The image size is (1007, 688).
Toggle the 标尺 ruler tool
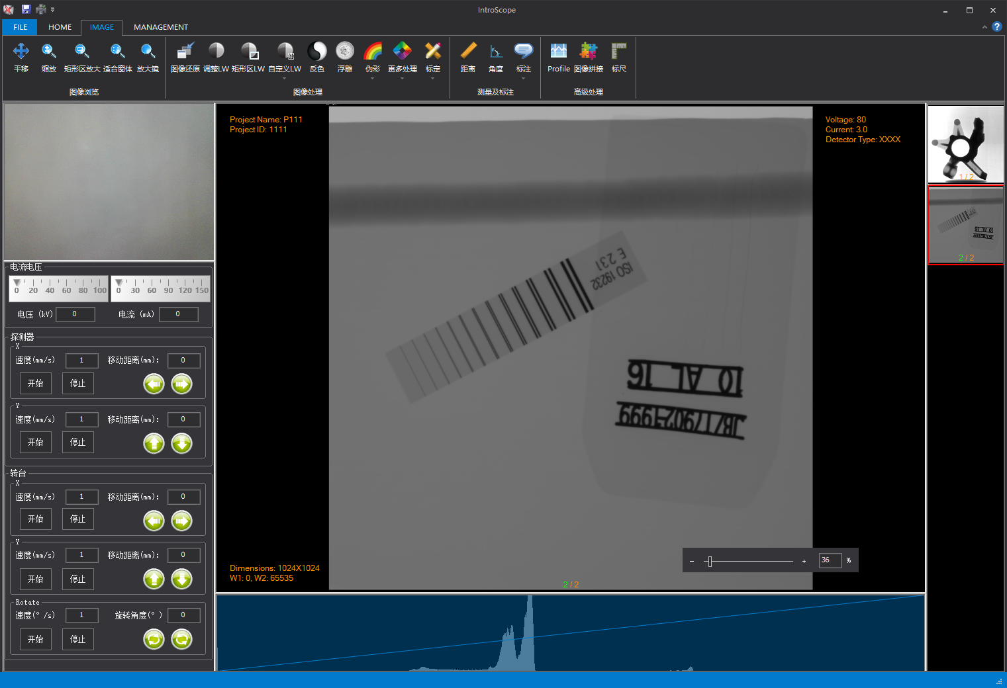coord(619,58)
